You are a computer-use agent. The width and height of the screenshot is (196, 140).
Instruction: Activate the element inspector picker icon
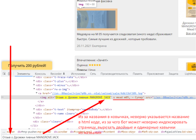click(4, 74)
